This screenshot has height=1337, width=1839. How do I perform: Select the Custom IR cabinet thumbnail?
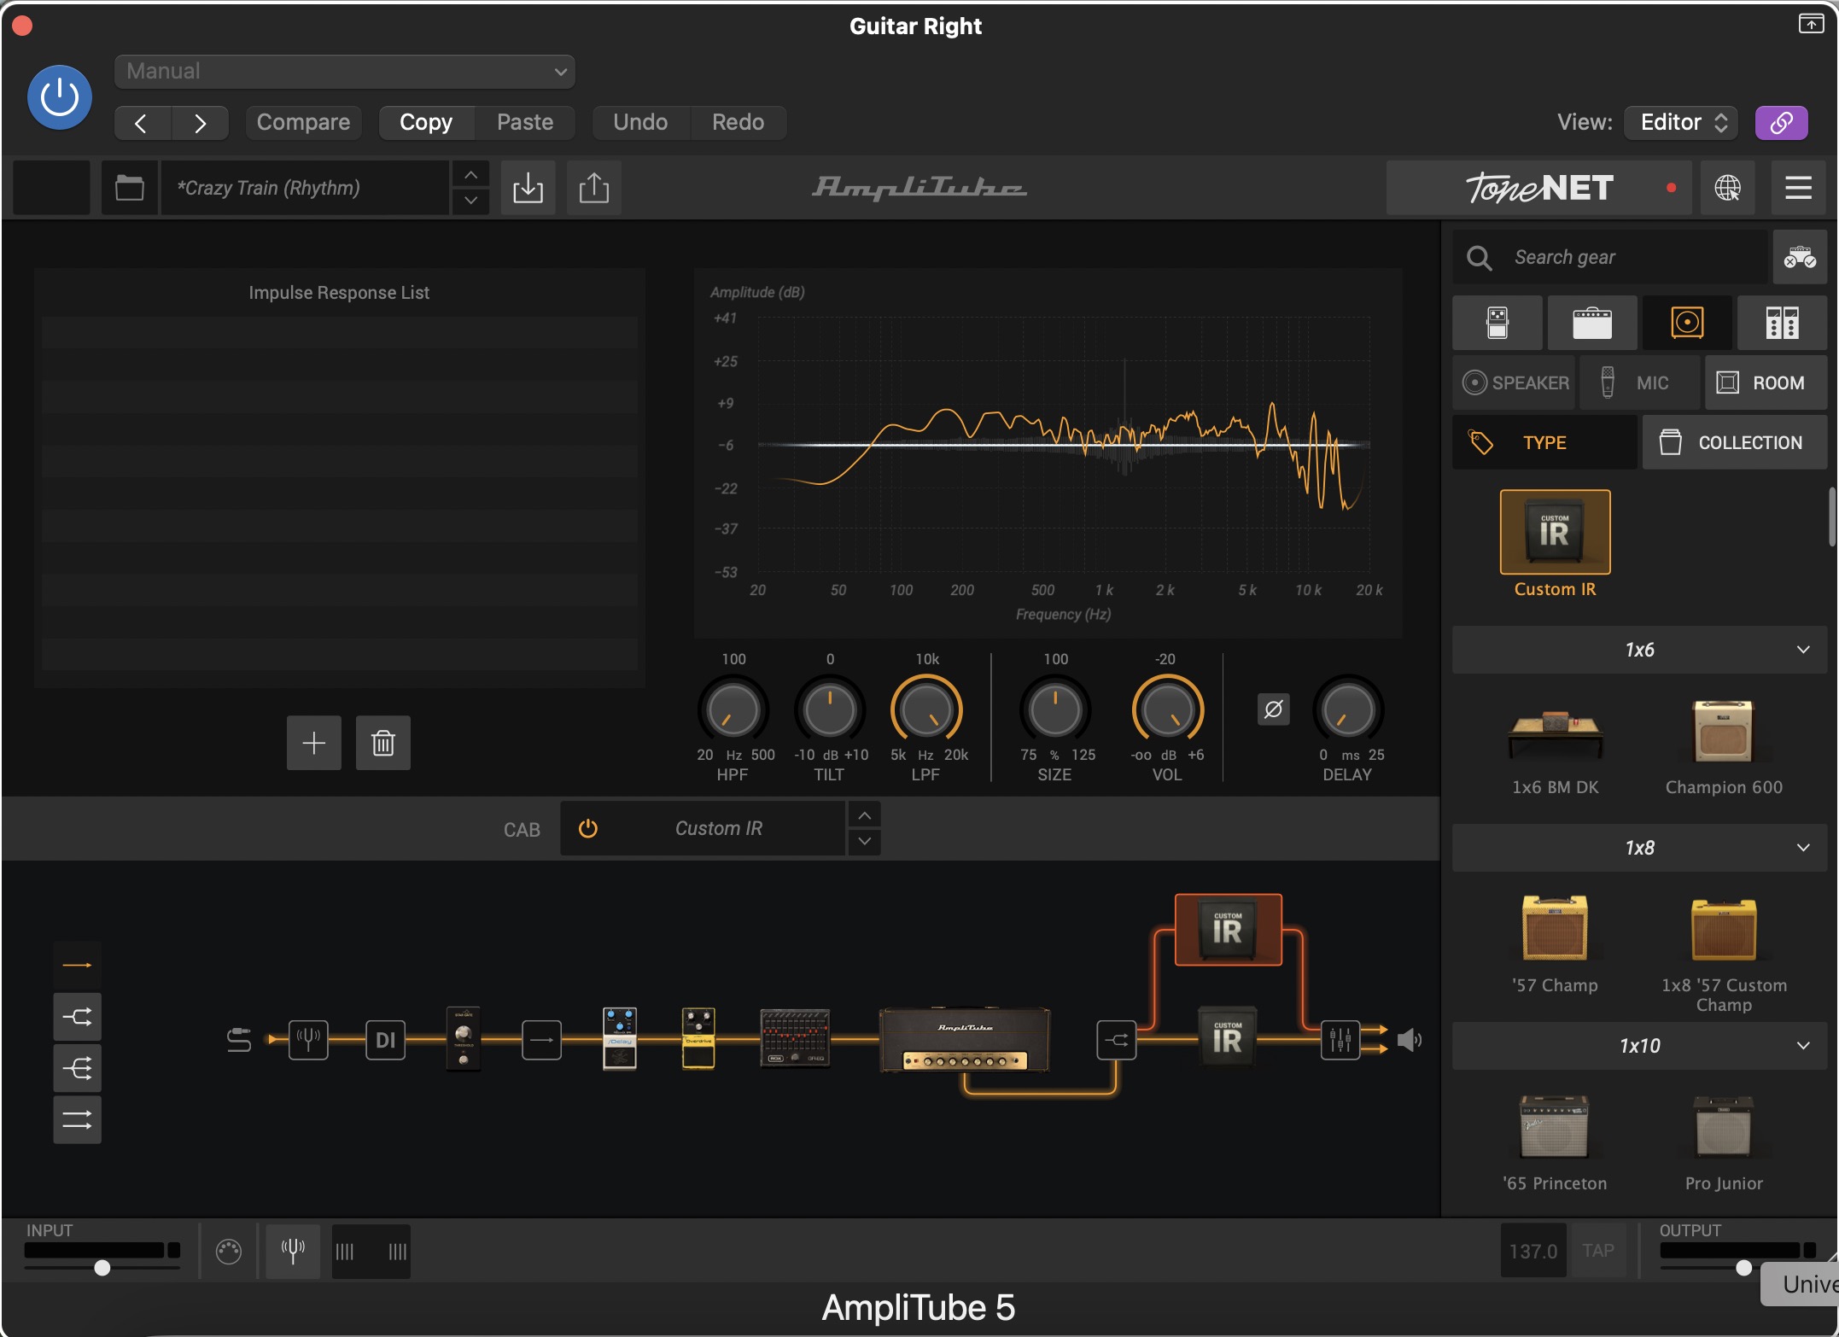1555,532
